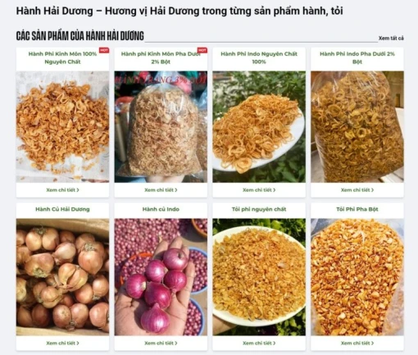
Task: Open the Tỏi phi nguyên chất plate image
Action: pyautogui.click(x=259, y=277)
